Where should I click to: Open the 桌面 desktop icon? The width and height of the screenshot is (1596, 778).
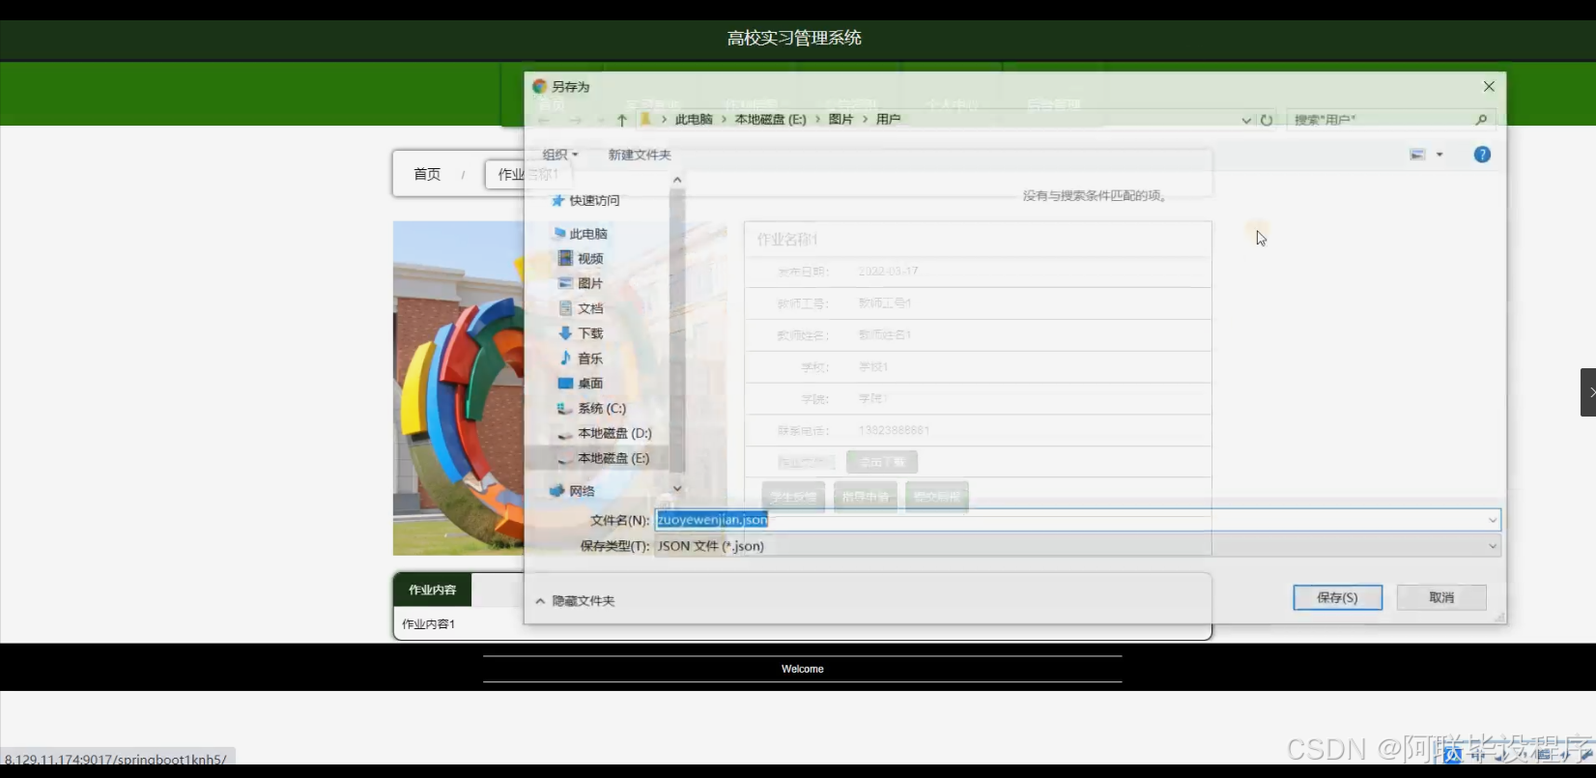point(565,384)
